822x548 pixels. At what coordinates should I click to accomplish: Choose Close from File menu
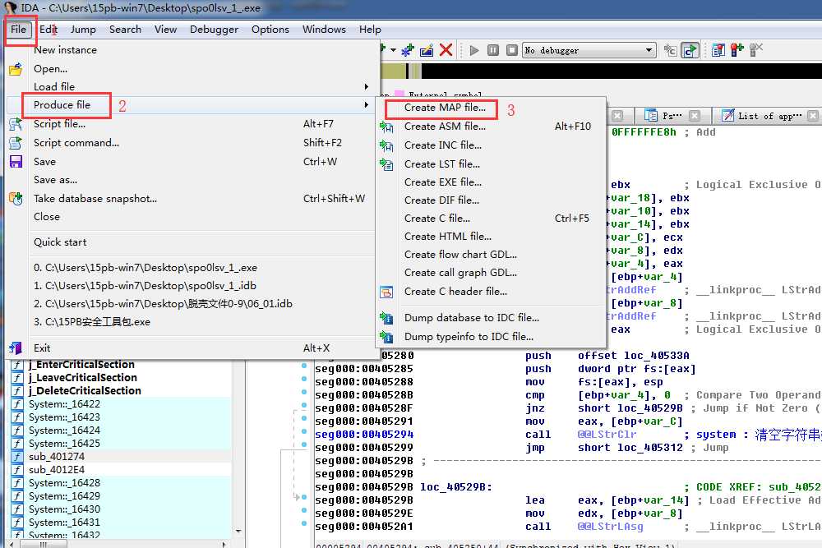pyautogui.click(x=190, y=217)
